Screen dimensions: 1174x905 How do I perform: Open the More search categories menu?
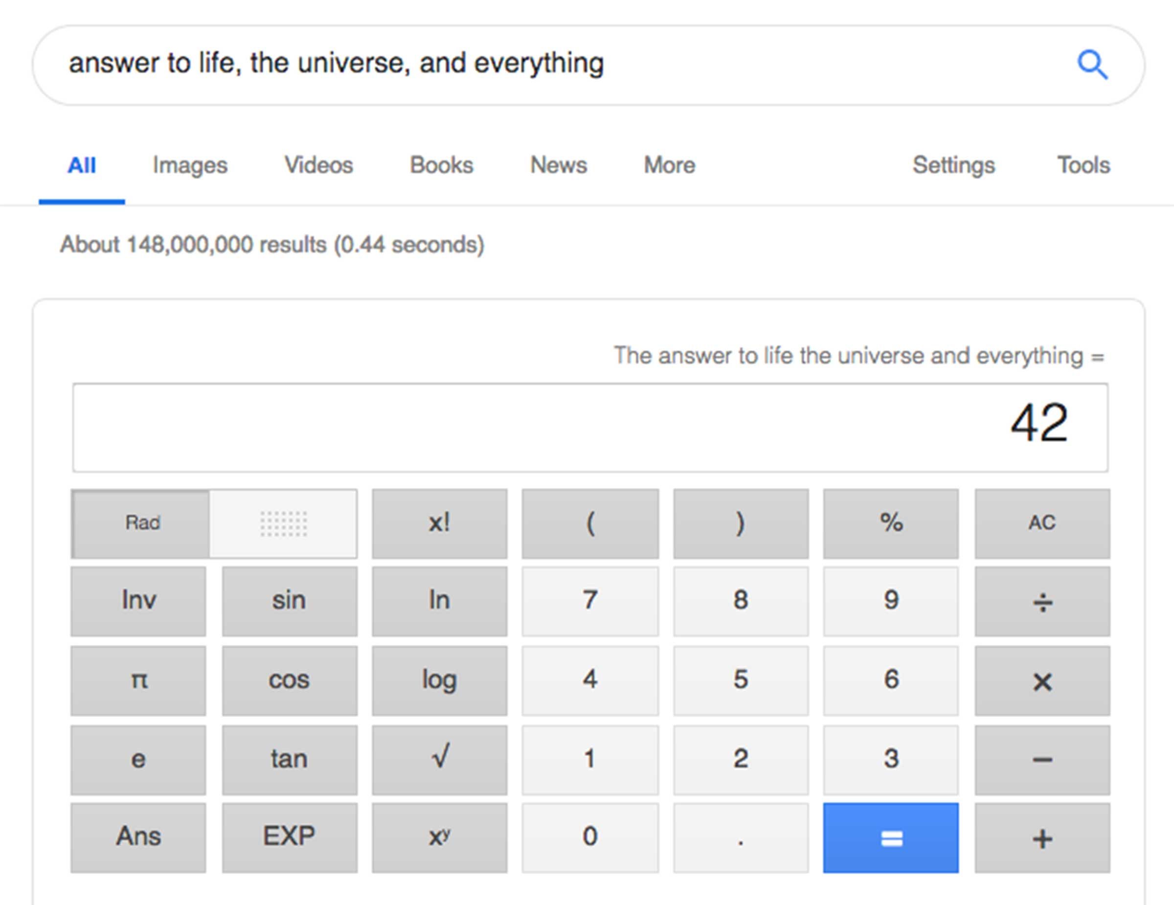[669, 165]
